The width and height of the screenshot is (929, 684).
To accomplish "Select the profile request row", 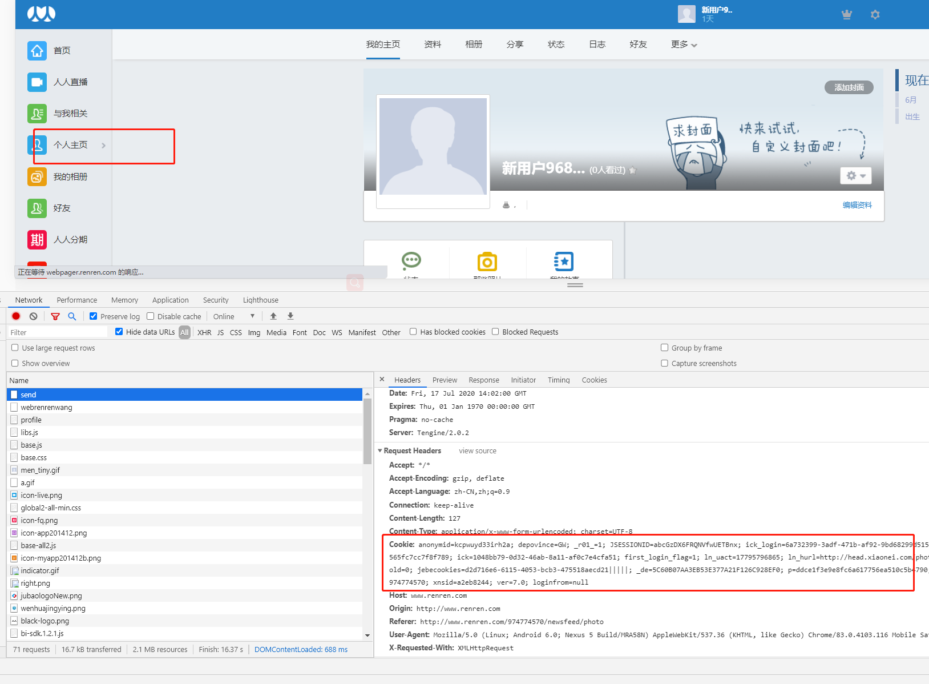I will 184,420.
